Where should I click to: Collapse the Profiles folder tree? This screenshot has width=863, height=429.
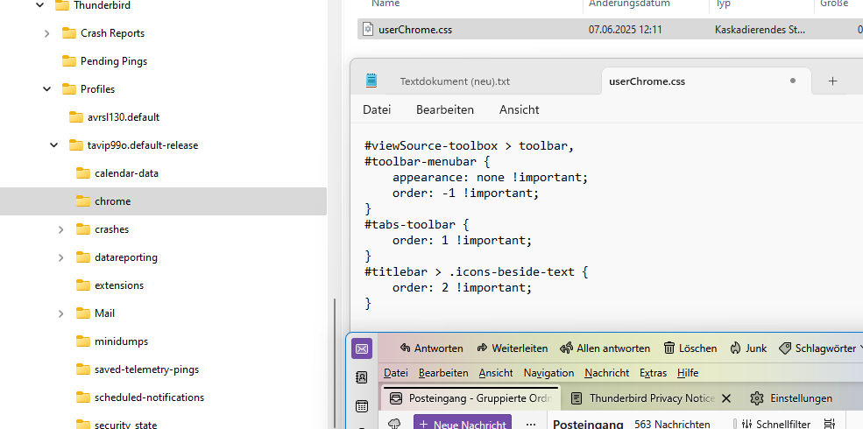(x=46, y=89)
